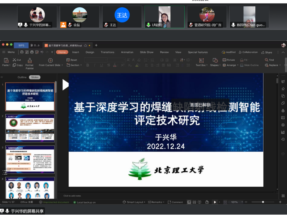Open the Transitions ribbon tab

(x=107, y=52)
